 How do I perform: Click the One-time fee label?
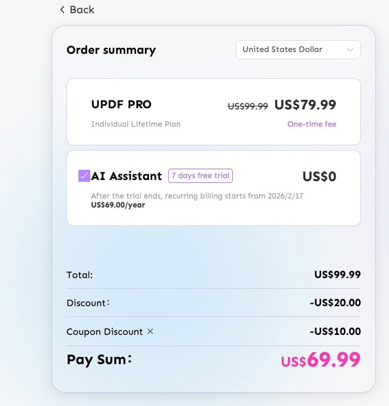coord(312,124)
